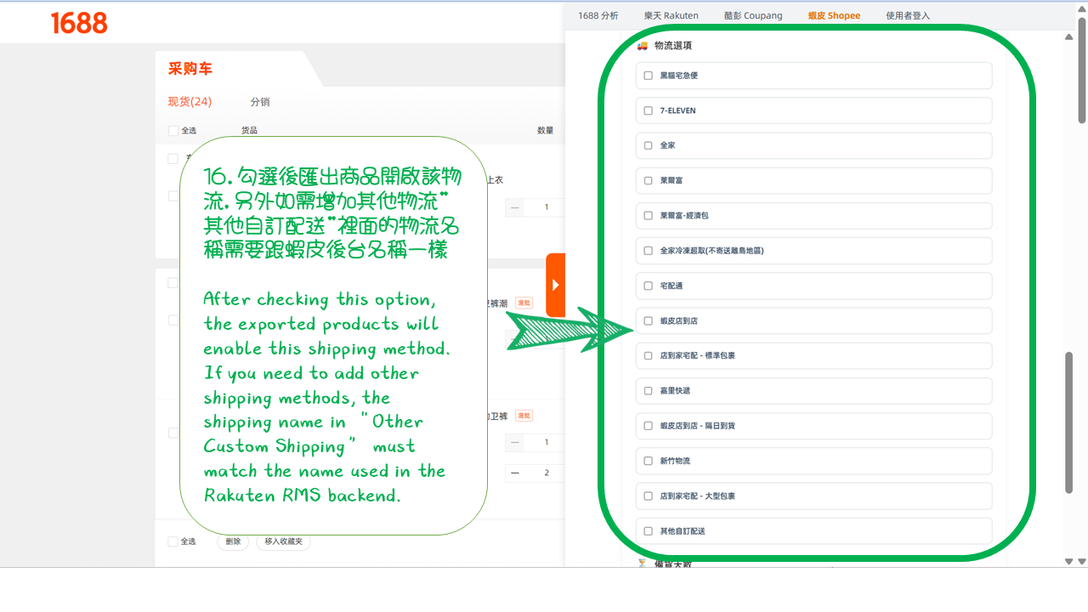
Task: Check the 新竹物流 shipping option
Action: tap(648, 461)
